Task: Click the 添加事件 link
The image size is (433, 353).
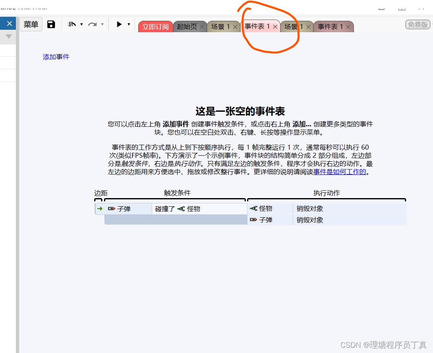Action: (x=56, y=57)
